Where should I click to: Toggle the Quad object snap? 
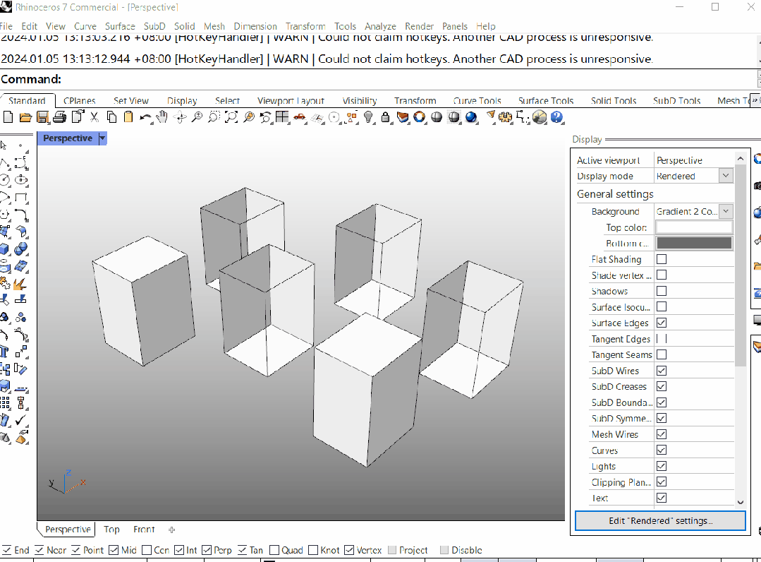[274, 550]
